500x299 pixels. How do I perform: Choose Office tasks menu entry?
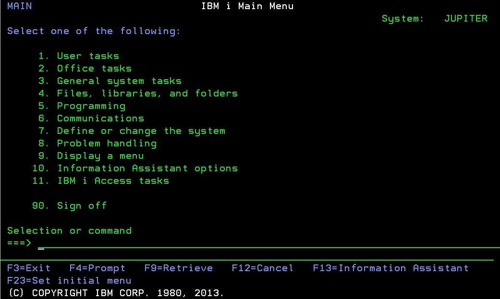click(94, 69)
